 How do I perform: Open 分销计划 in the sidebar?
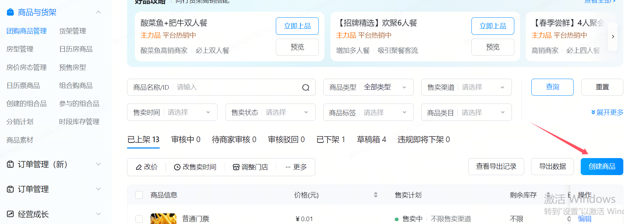(20, 122)
